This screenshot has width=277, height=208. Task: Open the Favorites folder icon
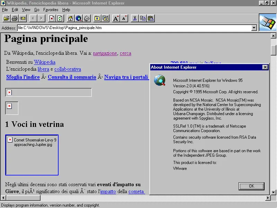[x=97, y=18]
